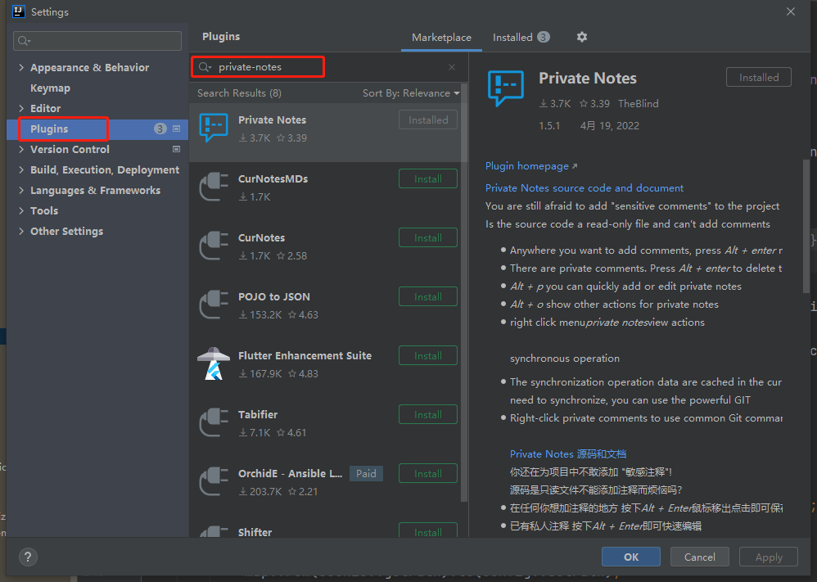Open the Sort By: Relevance dropdown
Screen dimensions: 817x582
coord(411,93)
